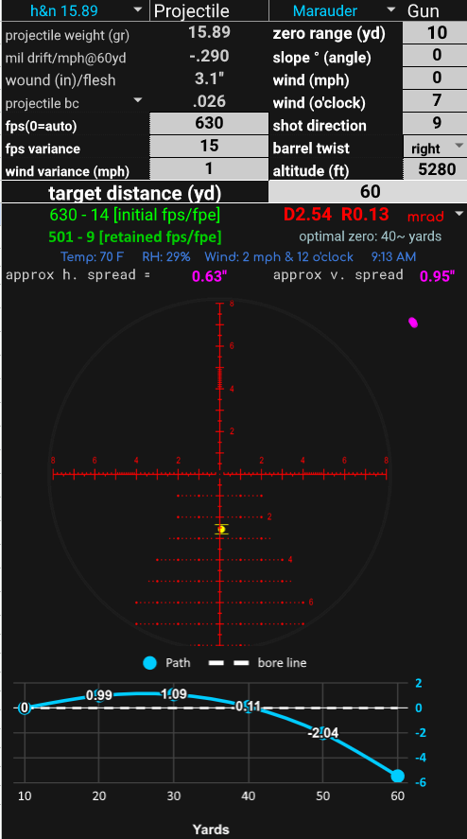
Task: Select the fps(0=auto) field showing 630
Action: pyautogui.click(x=209, y=124)
